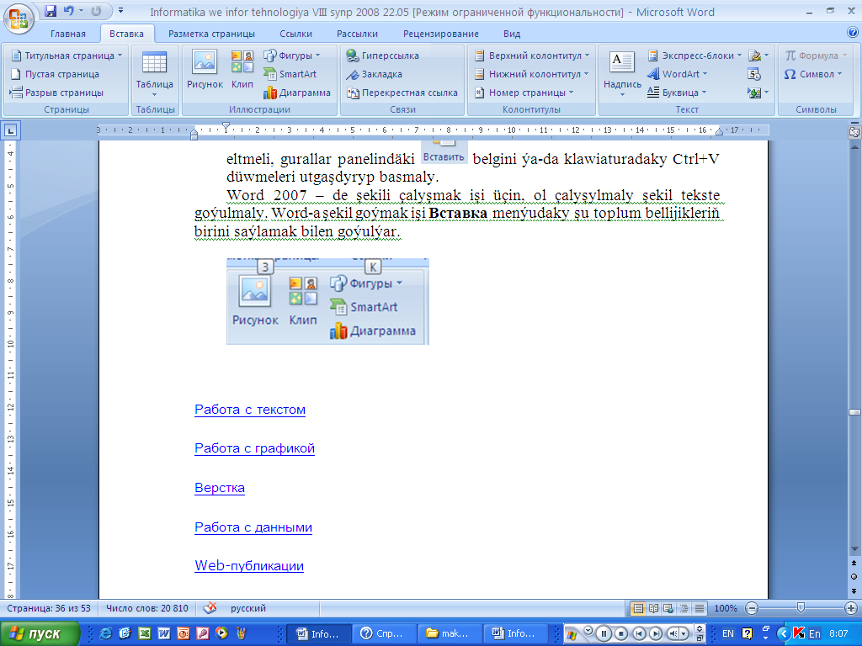Insert a Разрыв страницы page break
The image size is (862, 646).
56,93
